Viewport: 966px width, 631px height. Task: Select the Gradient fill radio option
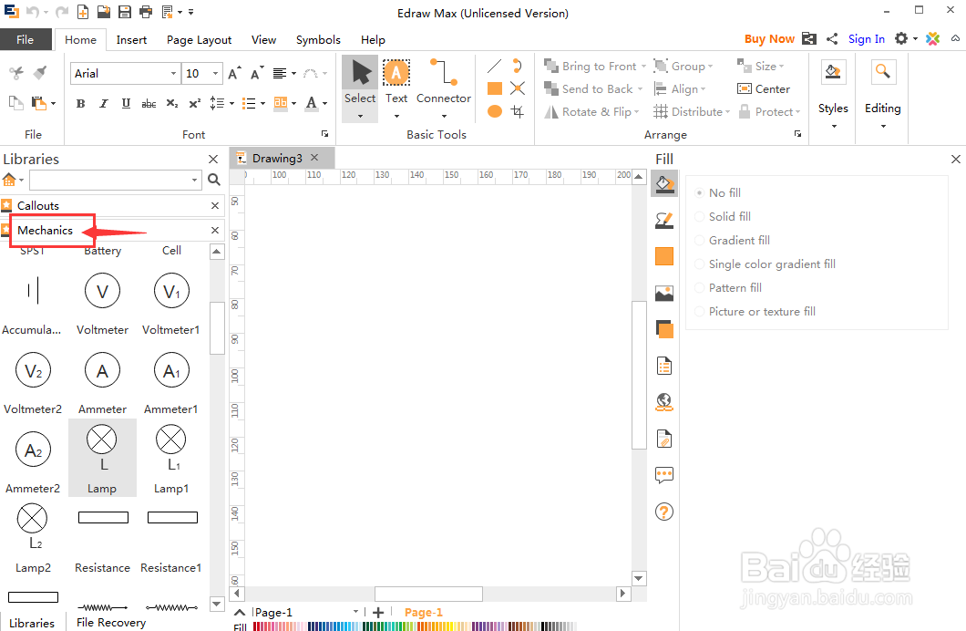point(699,241)
